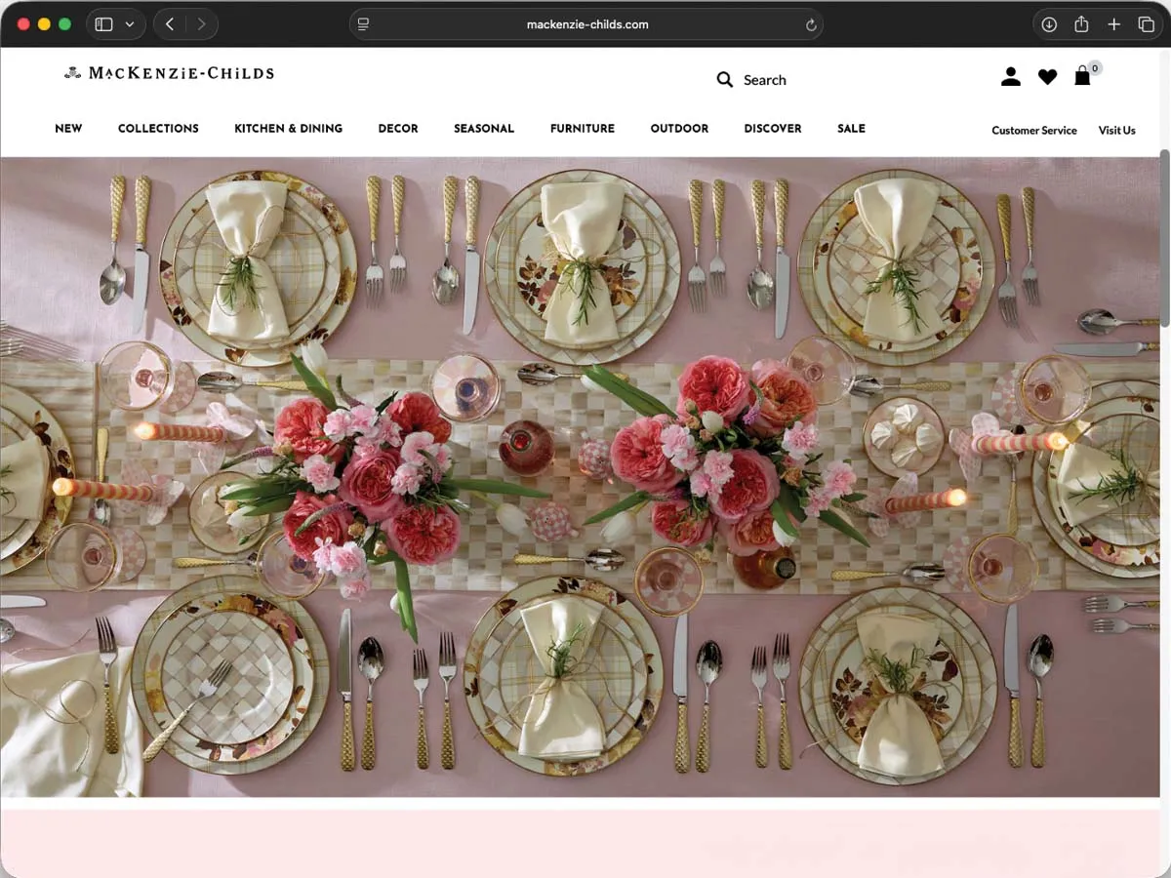Go back with the browser back arrow

[170, 24]
